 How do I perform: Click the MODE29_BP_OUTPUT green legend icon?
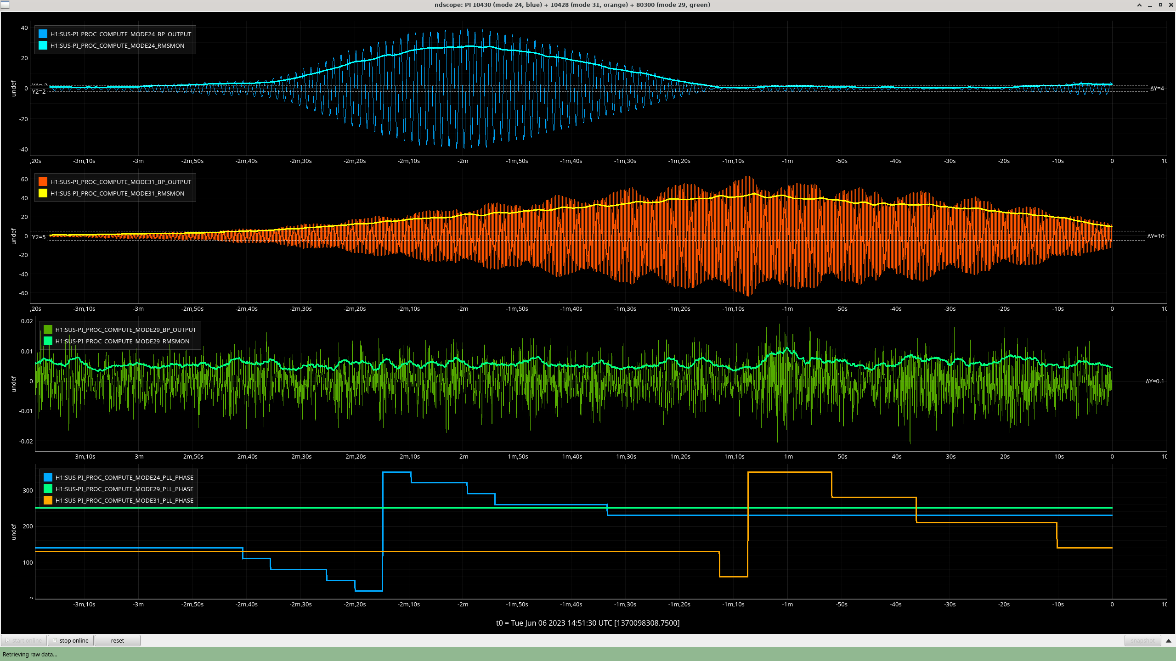pos(48,330)
